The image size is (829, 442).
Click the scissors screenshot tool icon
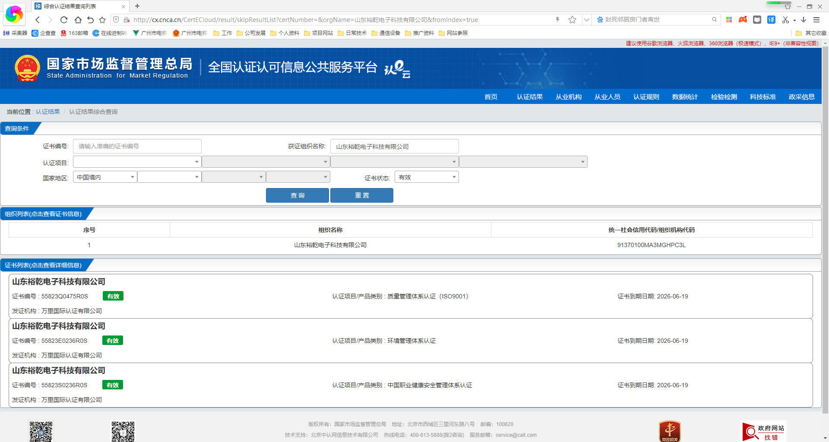(x=785, y=19)
